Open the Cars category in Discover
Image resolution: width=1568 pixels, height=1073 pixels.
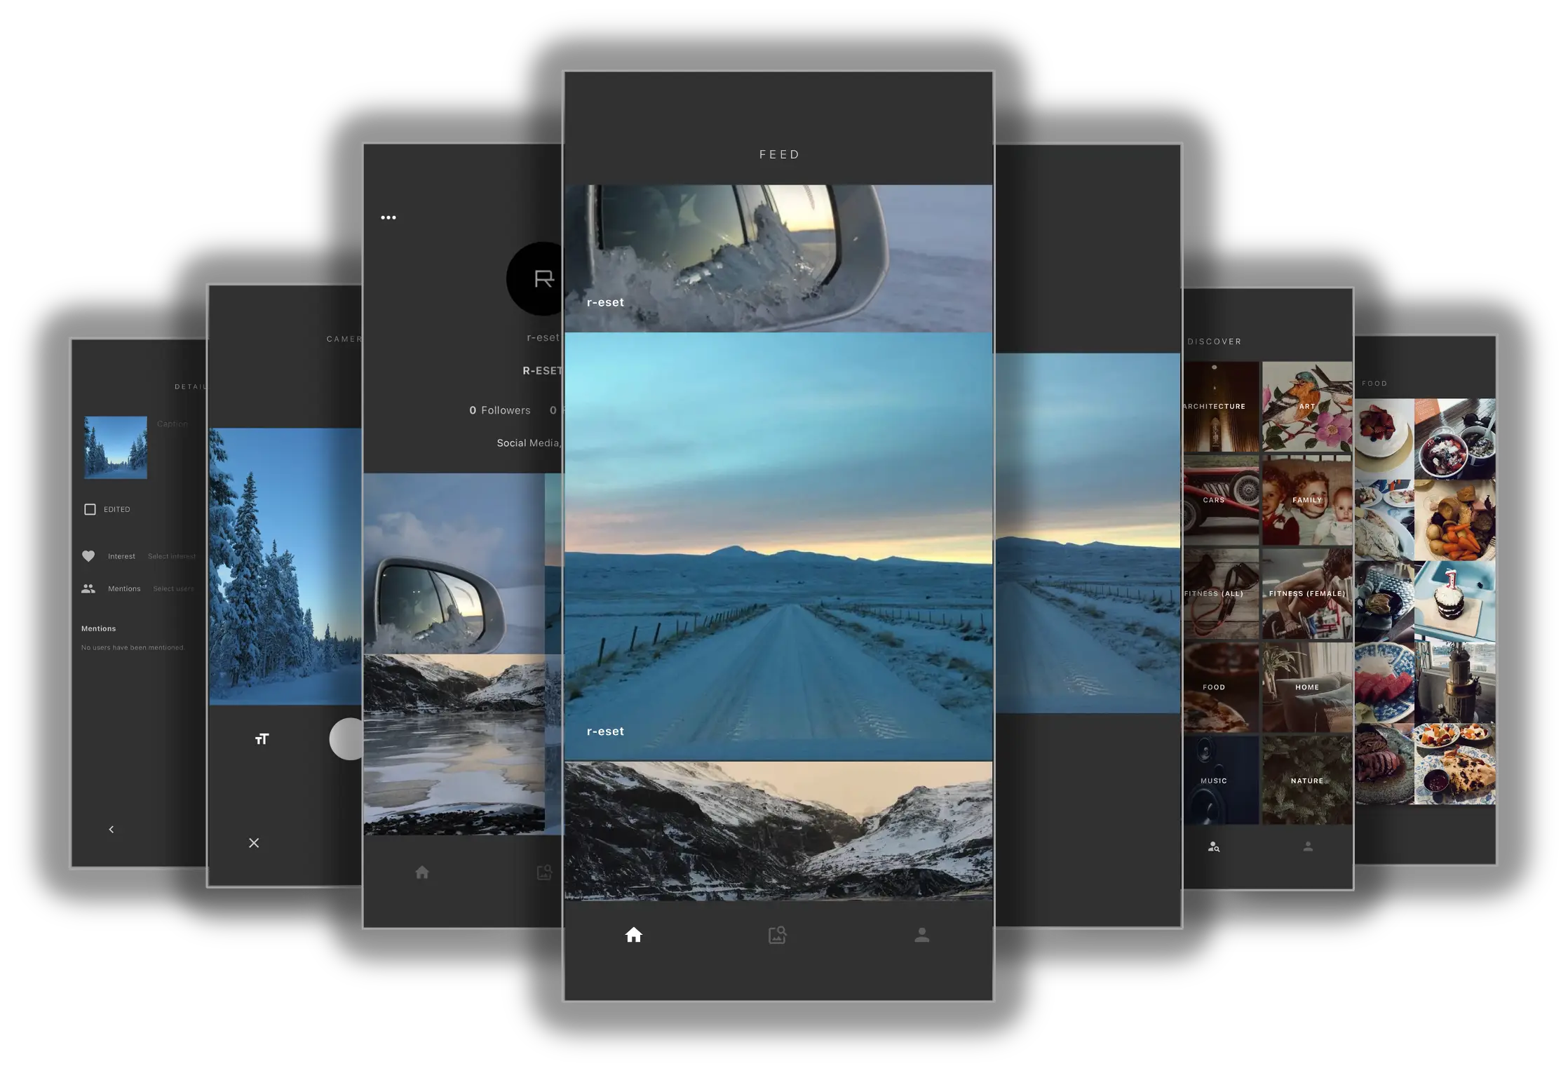(x=1221, y=500)
